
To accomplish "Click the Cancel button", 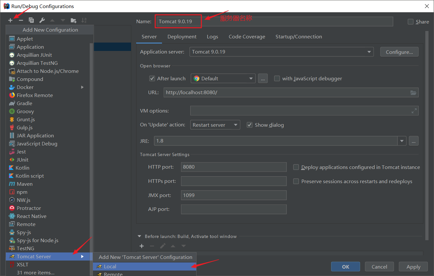I will 379,267.
